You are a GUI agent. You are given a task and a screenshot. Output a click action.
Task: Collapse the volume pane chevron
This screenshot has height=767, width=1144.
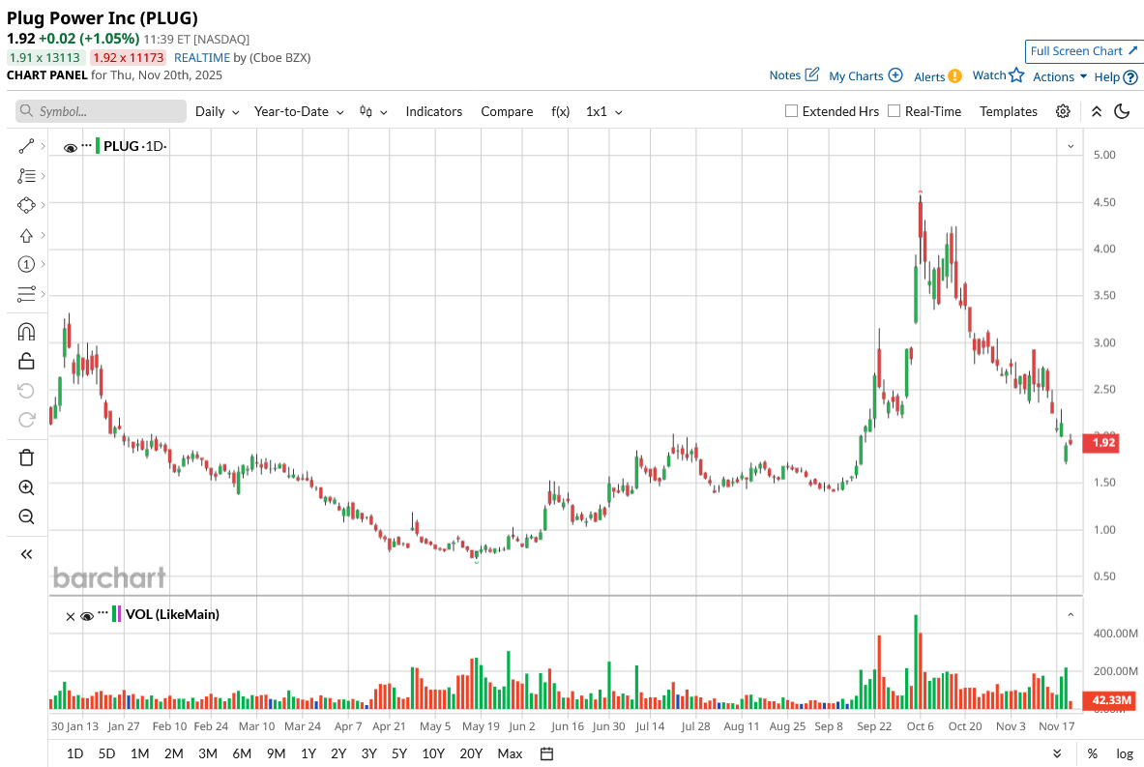point(1071,615)
